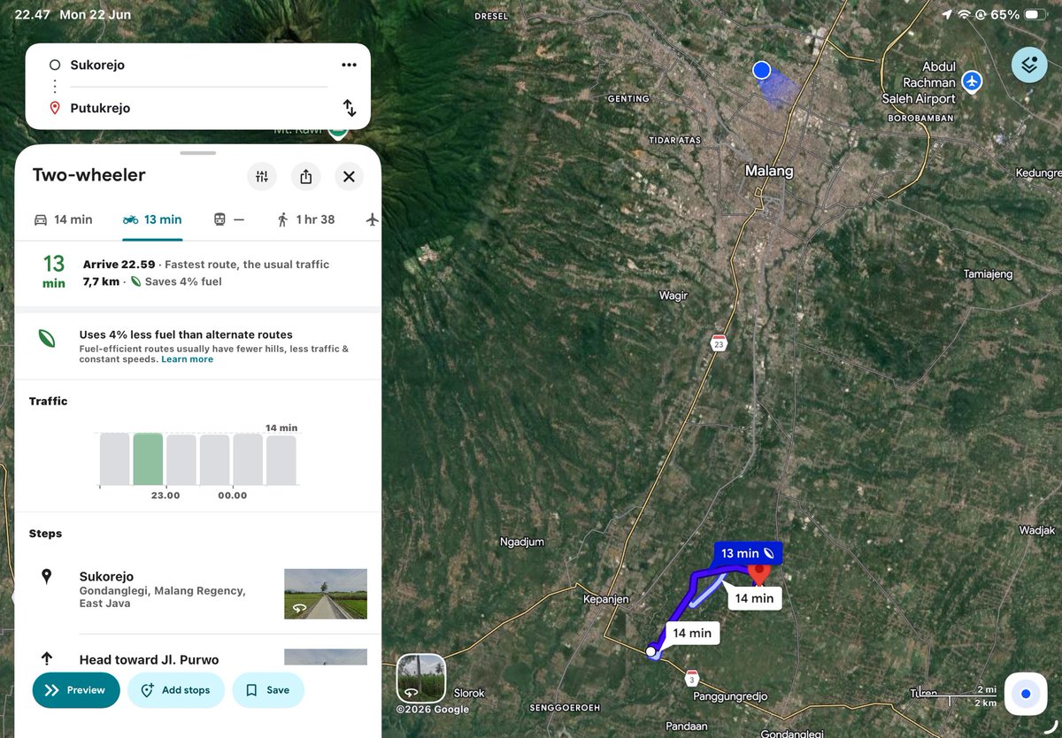Tap the Kepanjen map label
This screenshot has width=1062, height=738.
pyautogui.click(x=606, y=599)
